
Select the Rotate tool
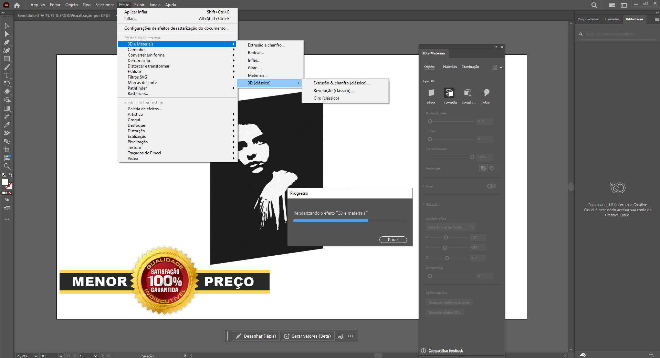[x=7, y=84]
